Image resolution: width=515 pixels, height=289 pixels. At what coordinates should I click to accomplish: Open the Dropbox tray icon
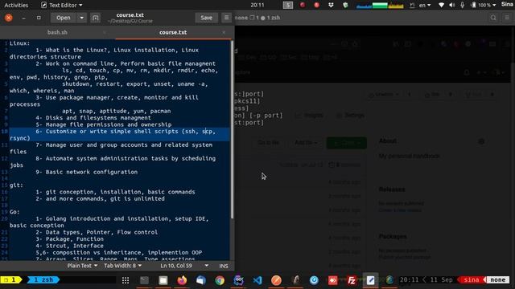(331, 5)
